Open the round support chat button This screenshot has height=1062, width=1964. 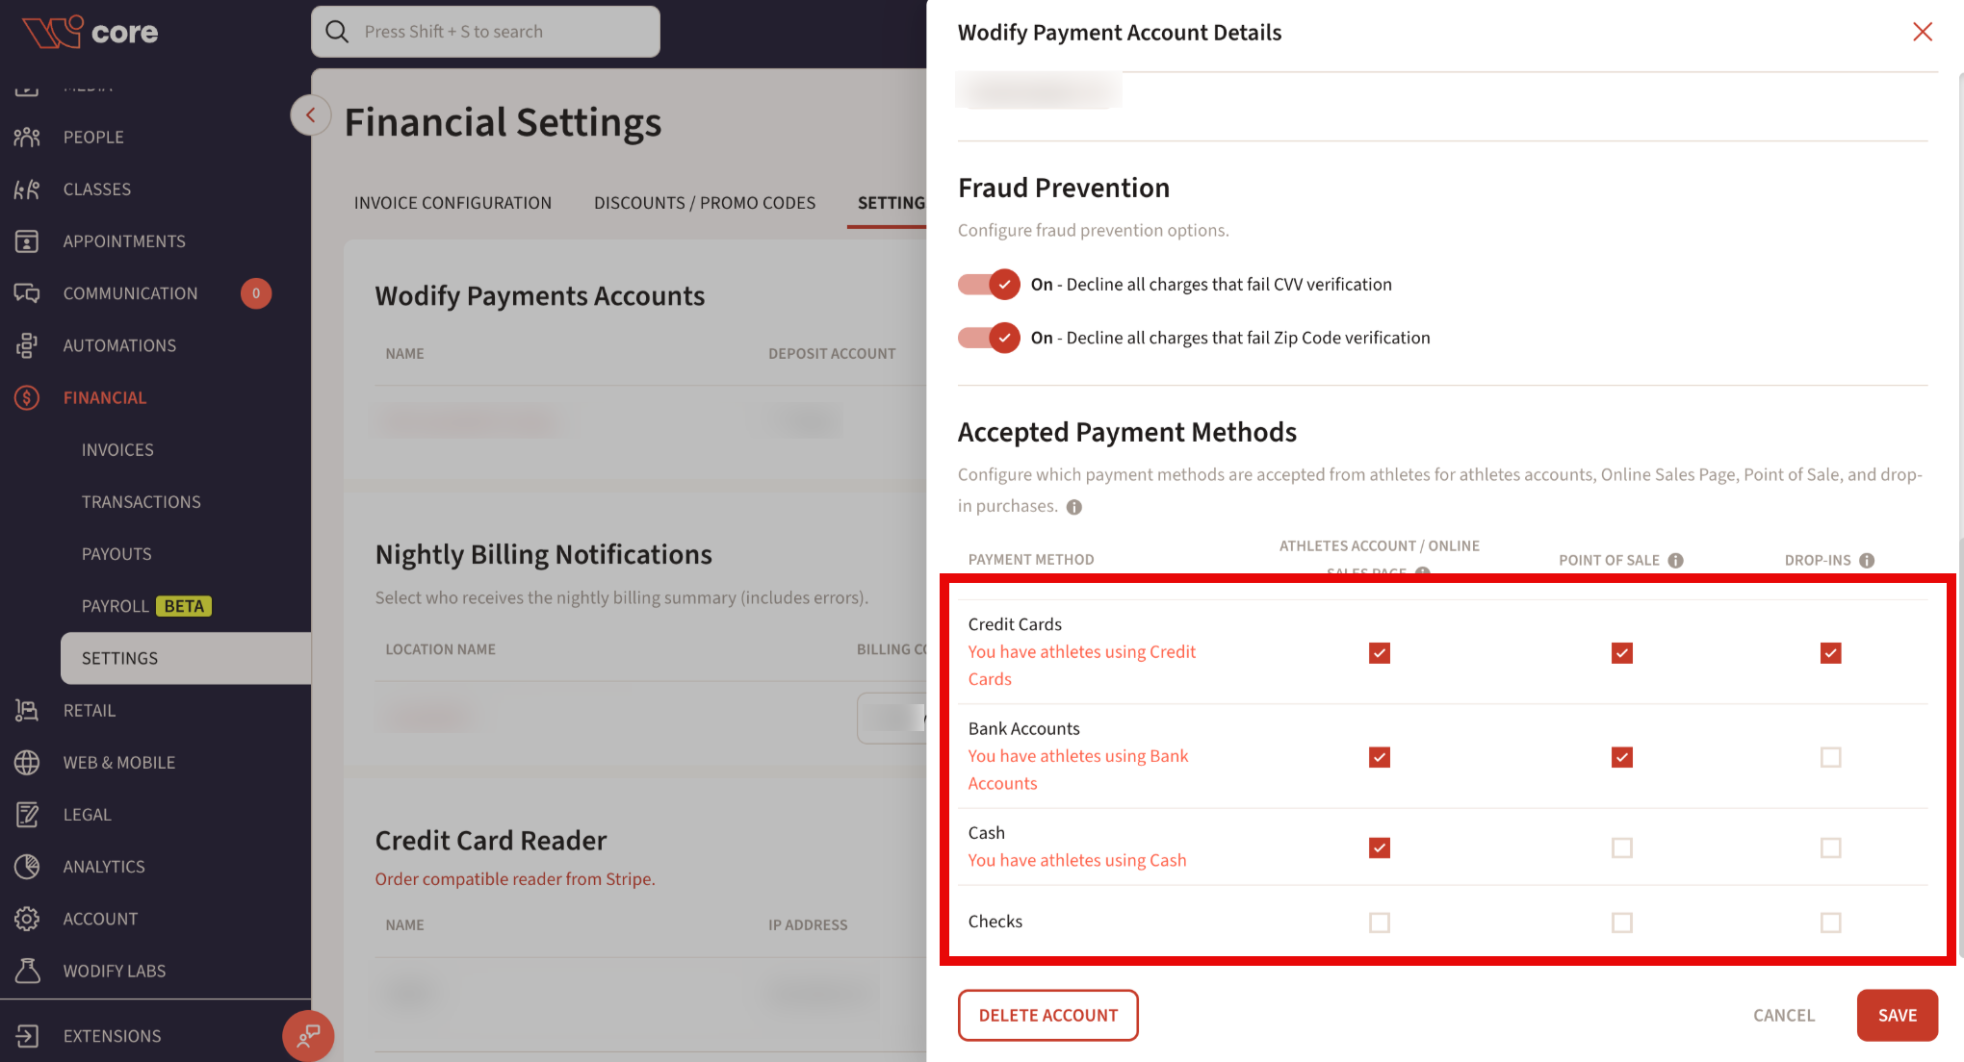[308, 1036]
